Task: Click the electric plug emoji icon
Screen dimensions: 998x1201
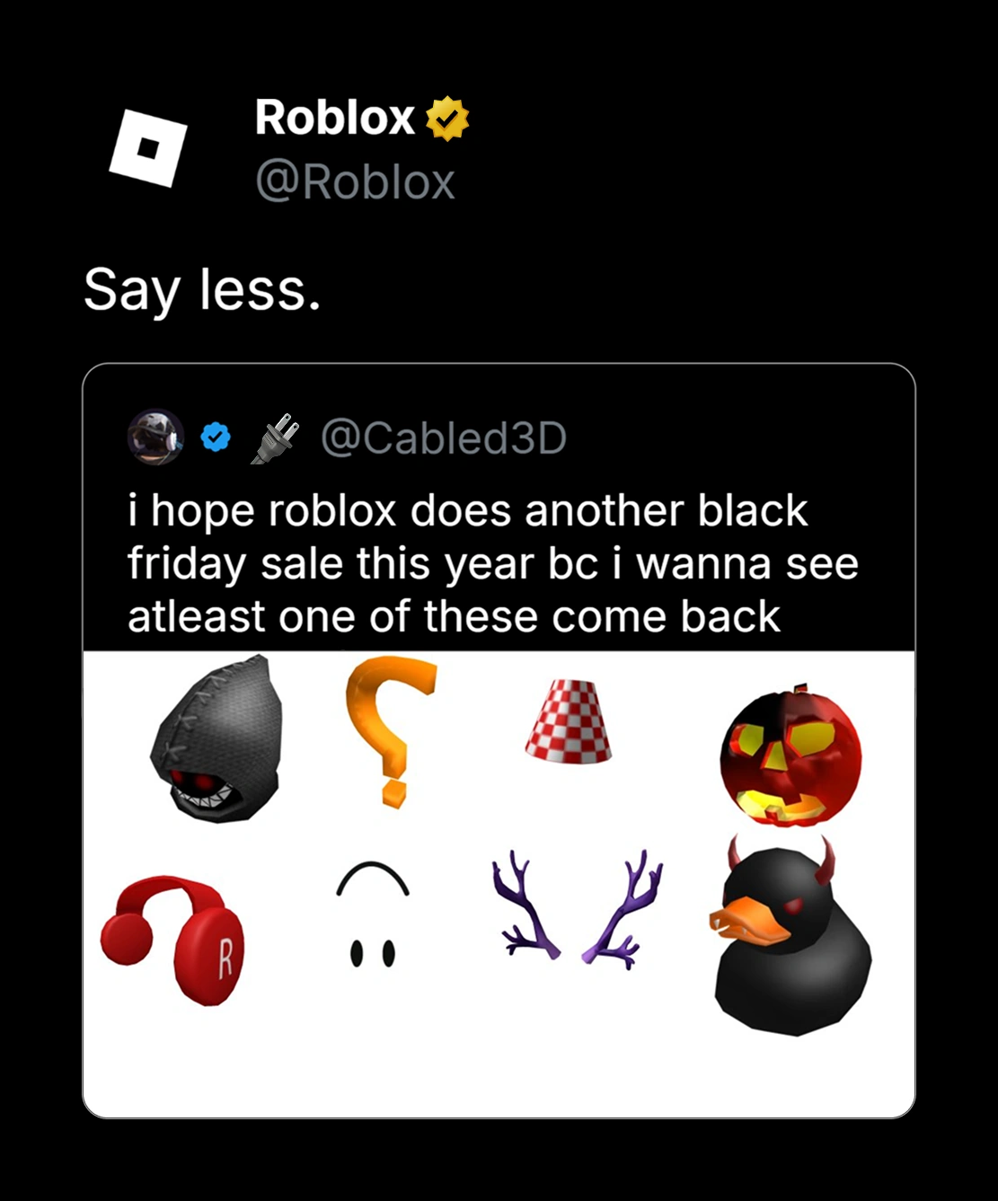Action: point(274,438)
